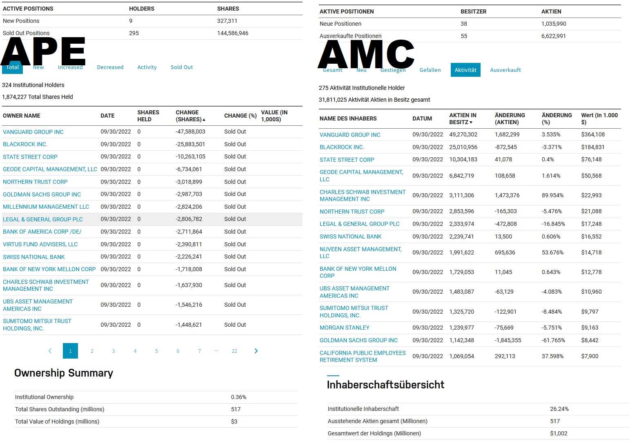
Task: Open VANGUARD GROUP INC in APE table
Action: 33,132
